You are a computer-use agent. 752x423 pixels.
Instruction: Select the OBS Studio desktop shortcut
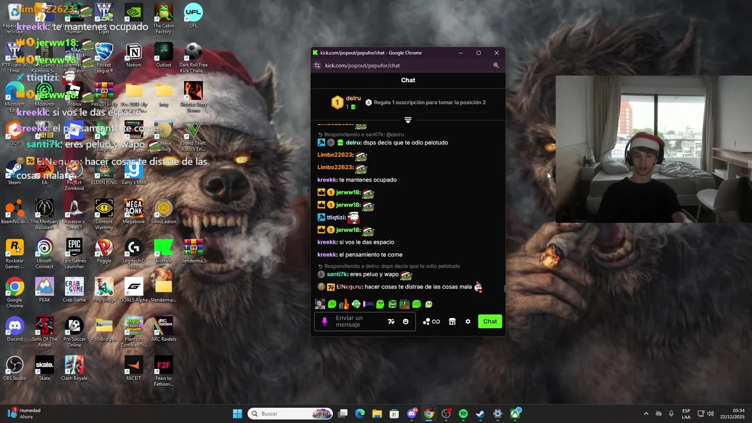[x=14, y=368]
